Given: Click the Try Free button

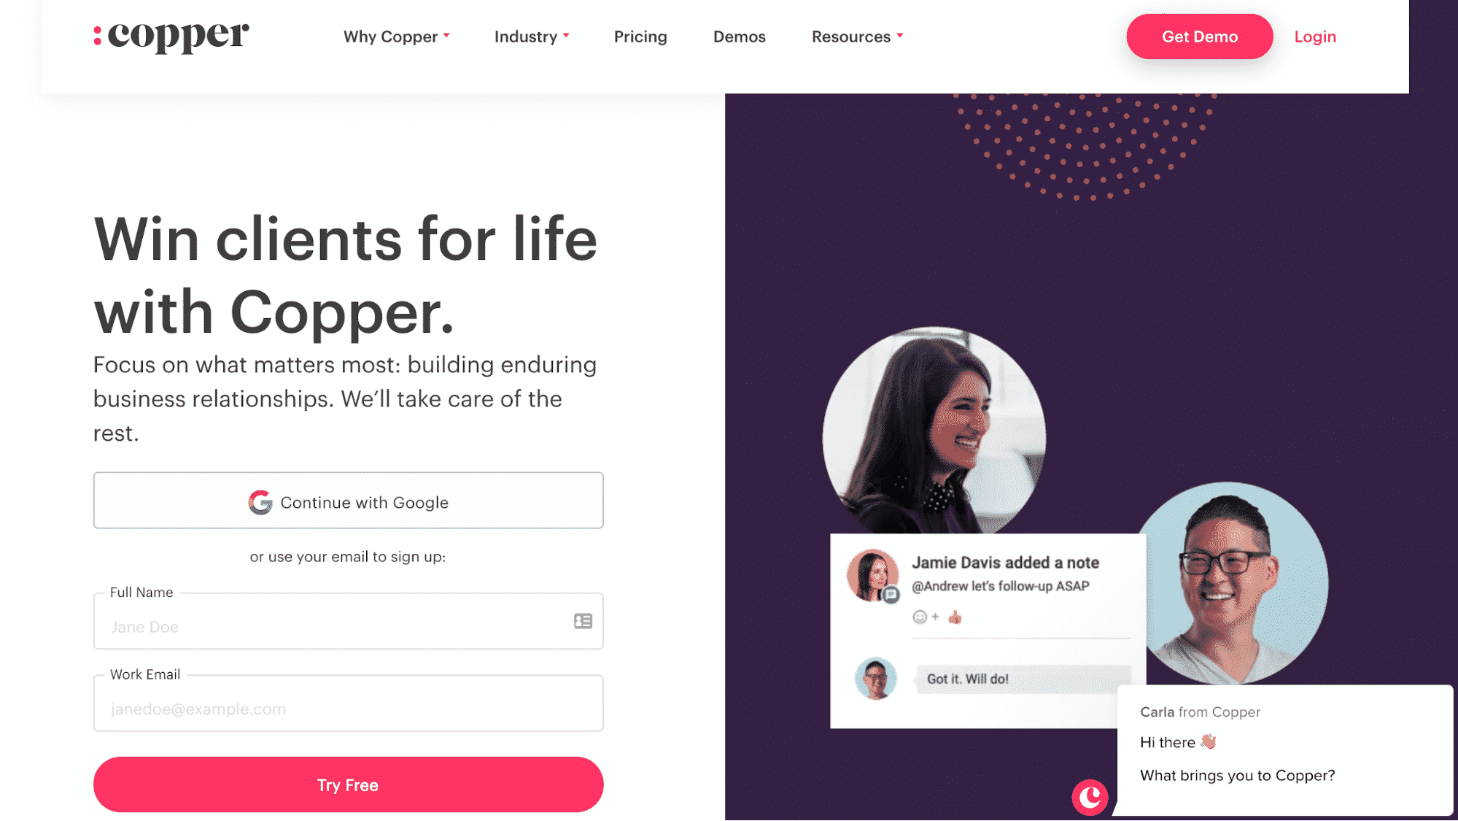Looking at the screenshot, I should point(349,785).
